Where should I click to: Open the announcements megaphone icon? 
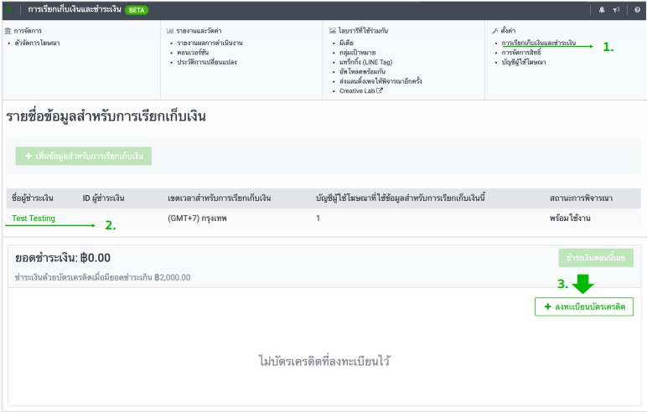(x=619, y=9)
